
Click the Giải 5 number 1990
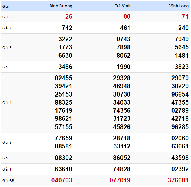123,67
